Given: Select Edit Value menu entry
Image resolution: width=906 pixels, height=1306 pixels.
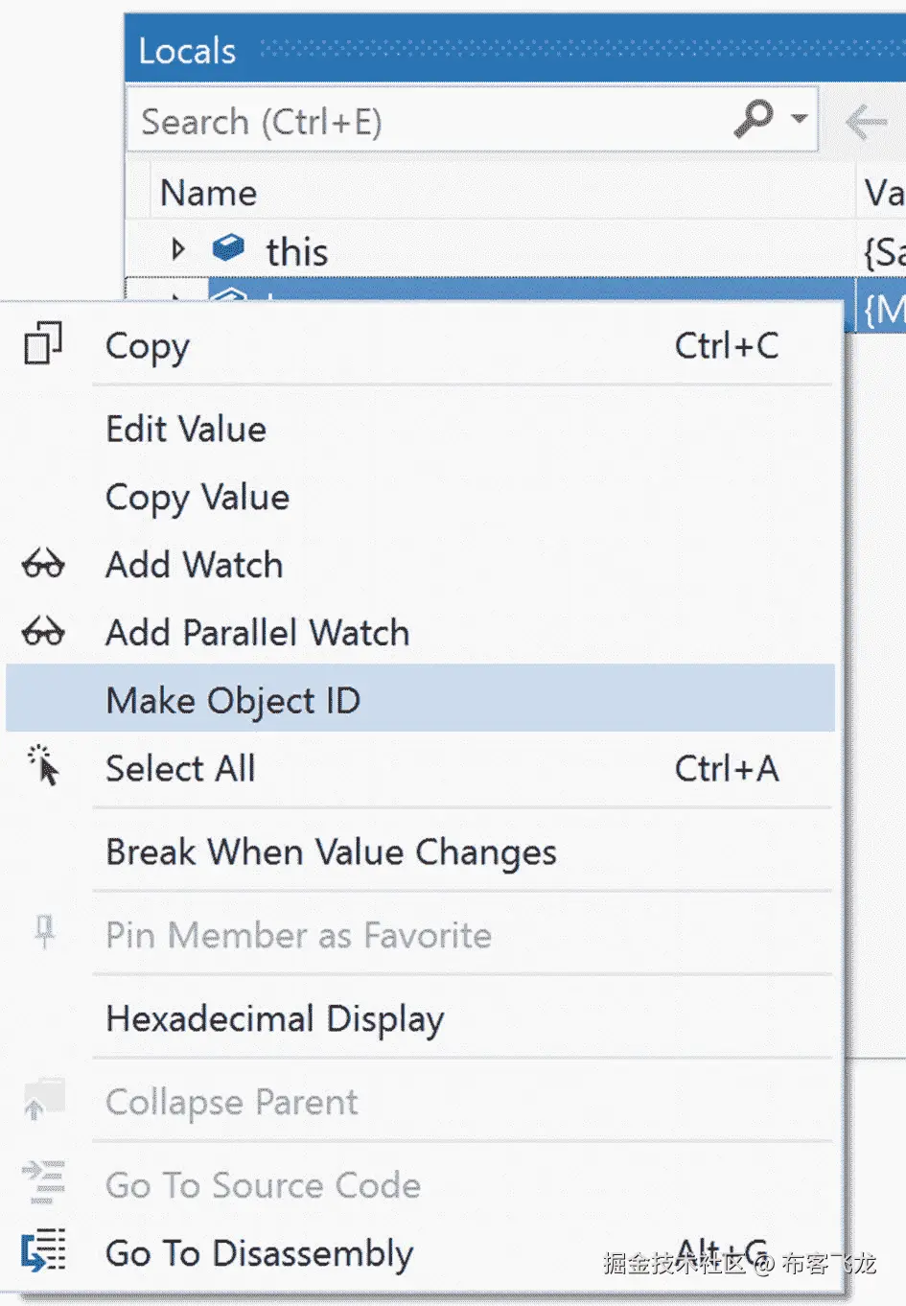Looking at the screenshot, I should pyautogui.click(x=186, y=429).
